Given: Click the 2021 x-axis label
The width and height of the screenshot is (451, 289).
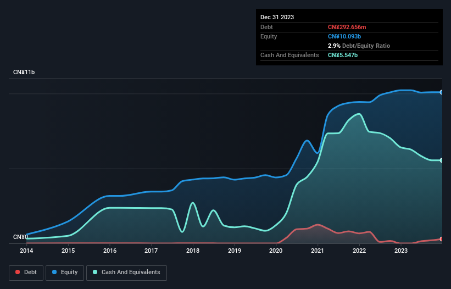Looking at the screenshot, I should [x=318, y=251].
